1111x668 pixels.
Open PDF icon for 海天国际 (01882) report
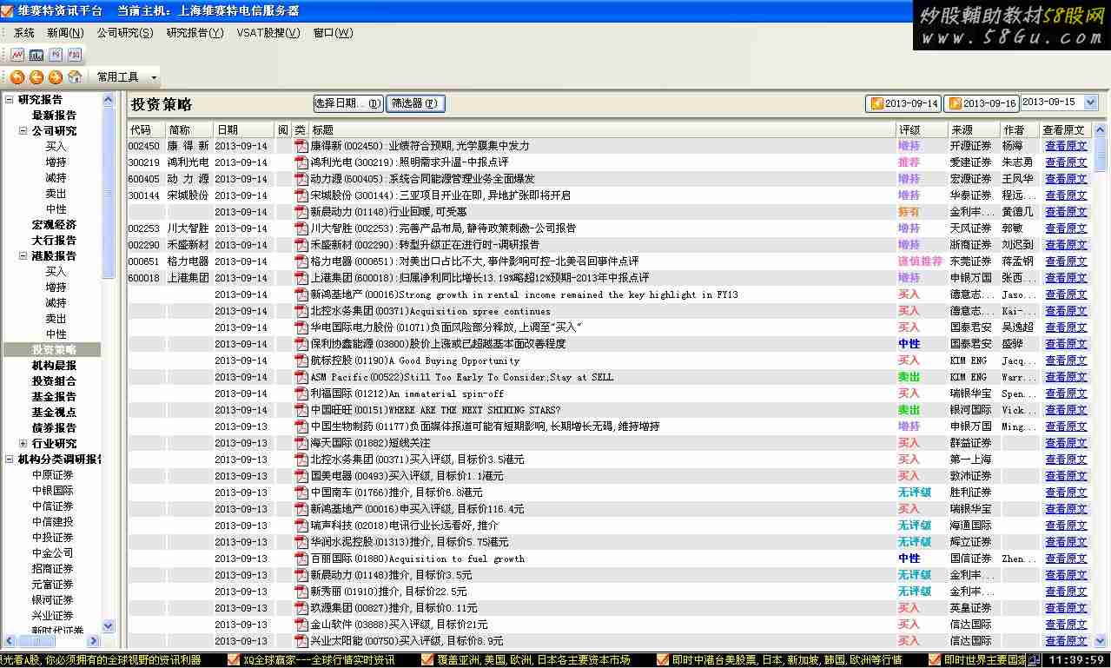[x=302, y=443]
